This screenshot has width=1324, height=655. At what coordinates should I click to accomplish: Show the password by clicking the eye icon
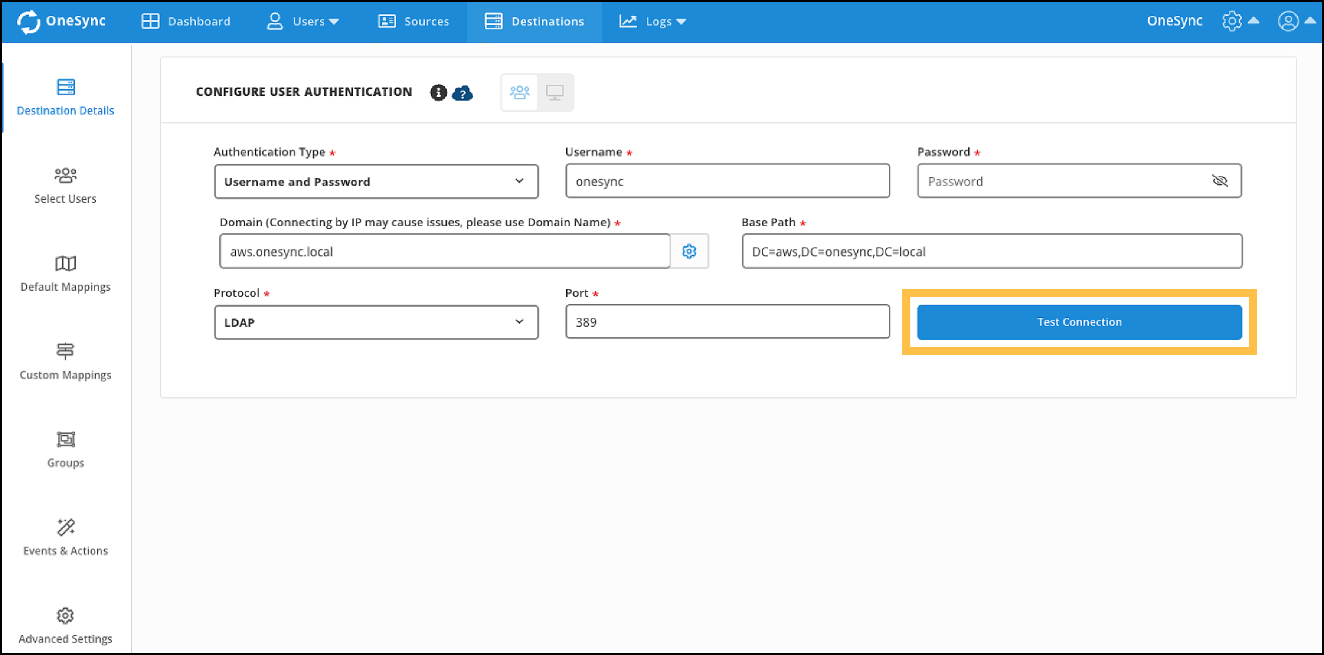pos(1221,181)
